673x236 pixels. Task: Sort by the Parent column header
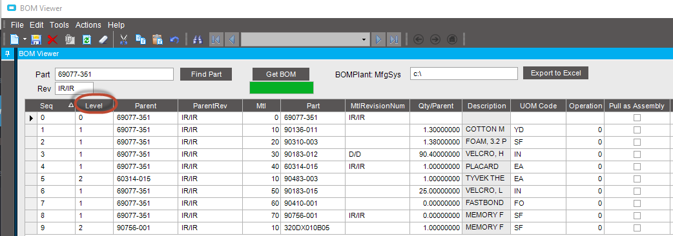coord(145,106)
